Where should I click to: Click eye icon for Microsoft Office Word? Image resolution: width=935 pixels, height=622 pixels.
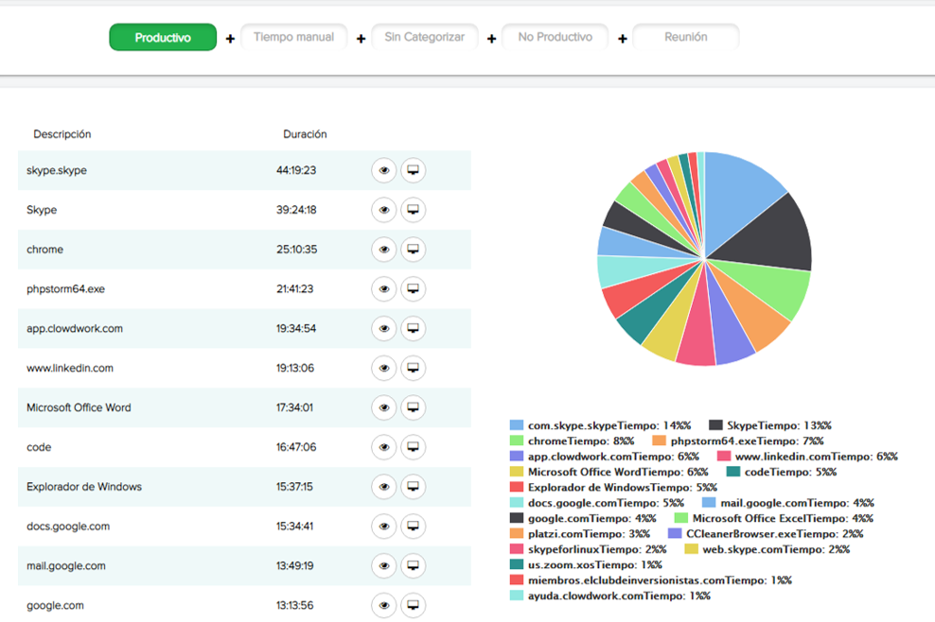tap(384, 407)
